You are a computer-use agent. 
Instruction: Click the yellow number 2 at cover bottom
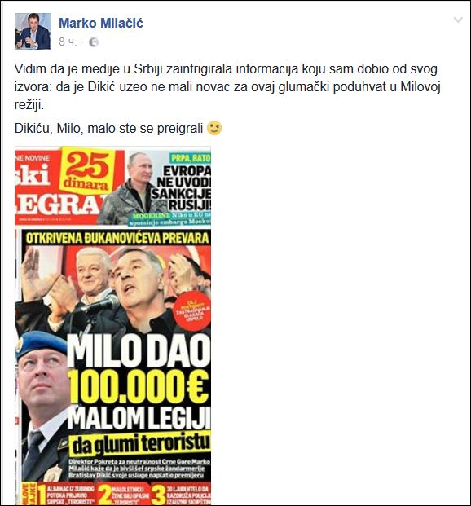click(104, 493)
